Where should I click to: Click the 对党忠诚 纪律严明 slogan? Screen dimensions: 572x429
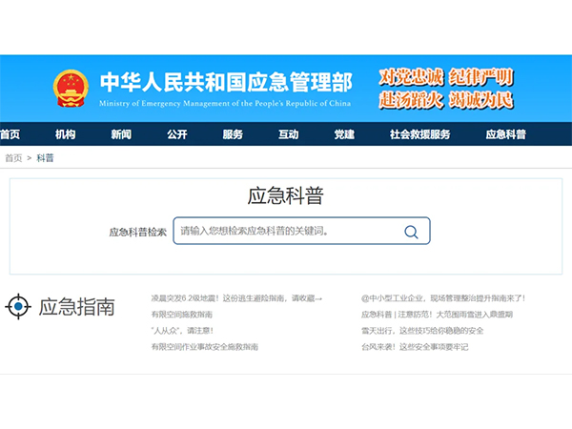(x=446, y=77)
